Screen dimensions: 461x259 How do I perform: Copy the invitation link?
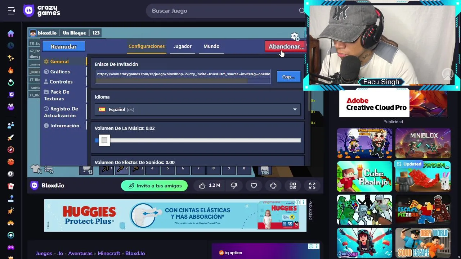click(288, 77)
